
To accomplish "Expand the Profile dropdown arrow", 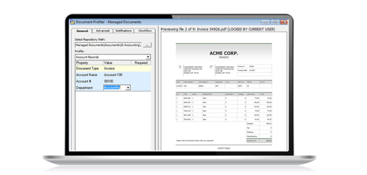I will coord(148,57).
